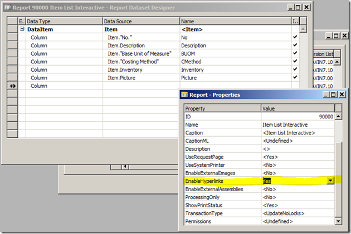
Task: Close the background Object Designer window
Action: pos(345,36)
